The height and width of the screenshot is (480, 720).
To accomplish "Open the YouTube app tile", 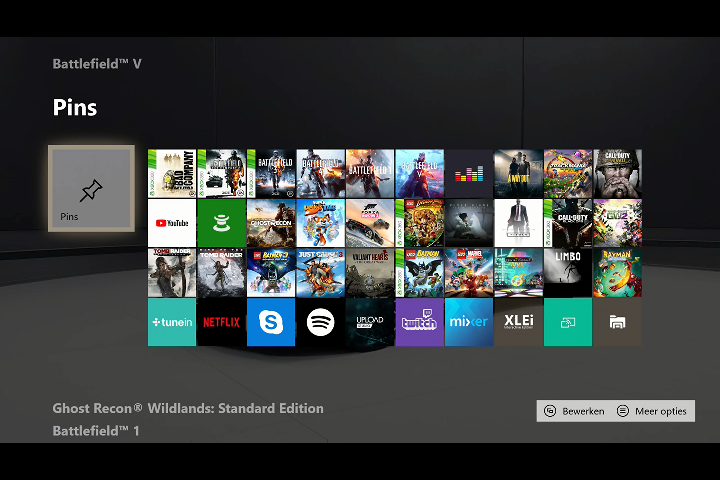I will click(x=172, y=223).
